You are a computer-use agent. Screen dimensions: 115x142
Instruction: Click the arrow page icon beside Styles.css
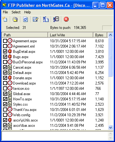(10, 104)
